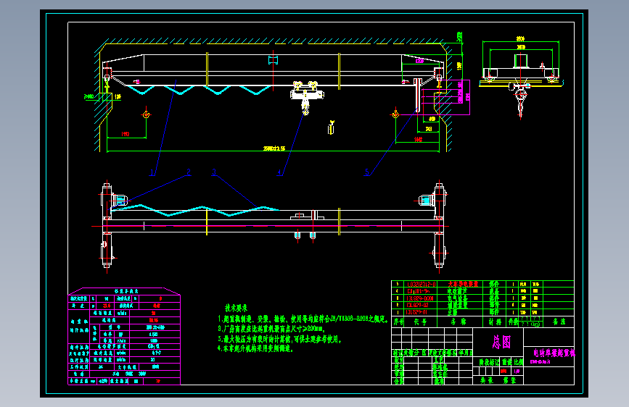Select the magenta 总图 title text
The height and width of the screenshot is (407, 629).
[x=501, y=342]
